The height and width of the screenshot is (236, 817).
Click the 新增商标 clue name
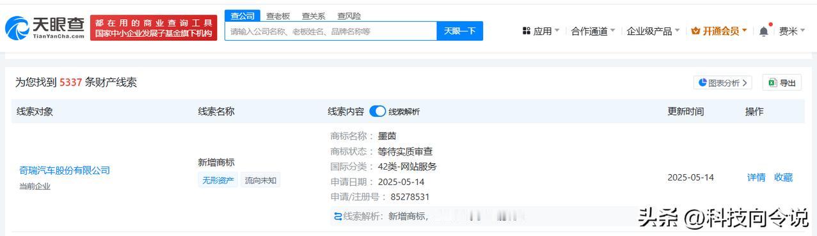(x=216, y=162)
